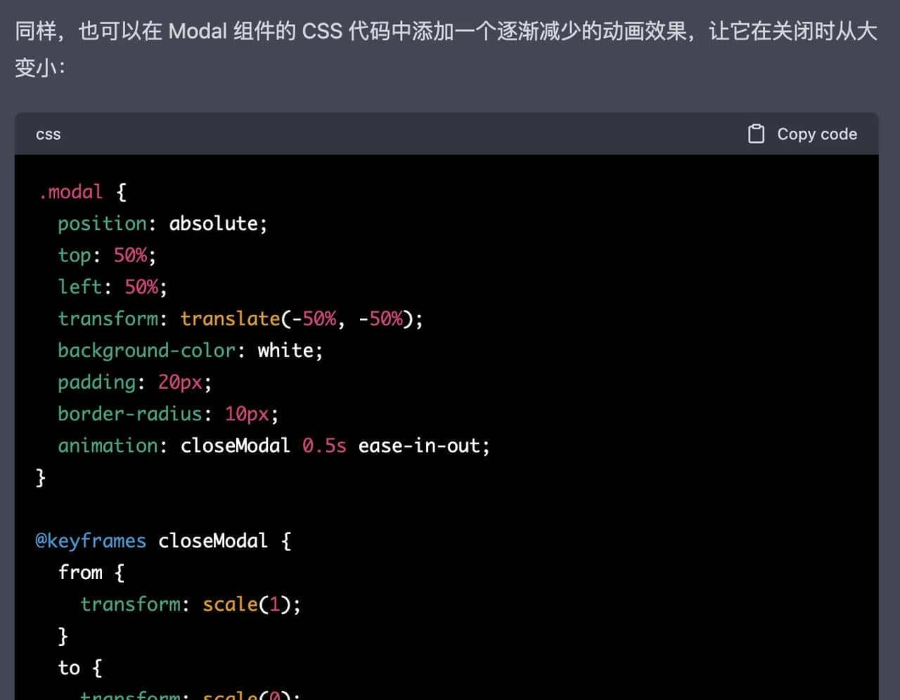Viewport: 900px width, 700px height.
Task: Click the absolute value in the code
Action: (216, 223)
